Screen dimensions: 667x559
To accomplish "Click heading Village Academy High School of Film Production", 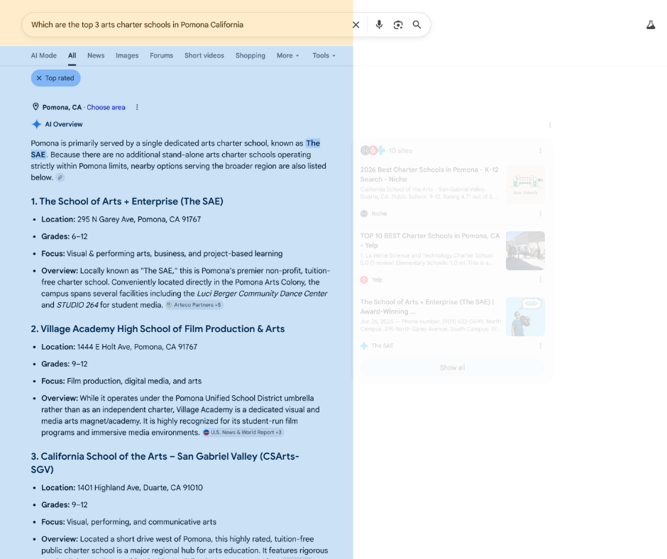I will coord(158,329).
